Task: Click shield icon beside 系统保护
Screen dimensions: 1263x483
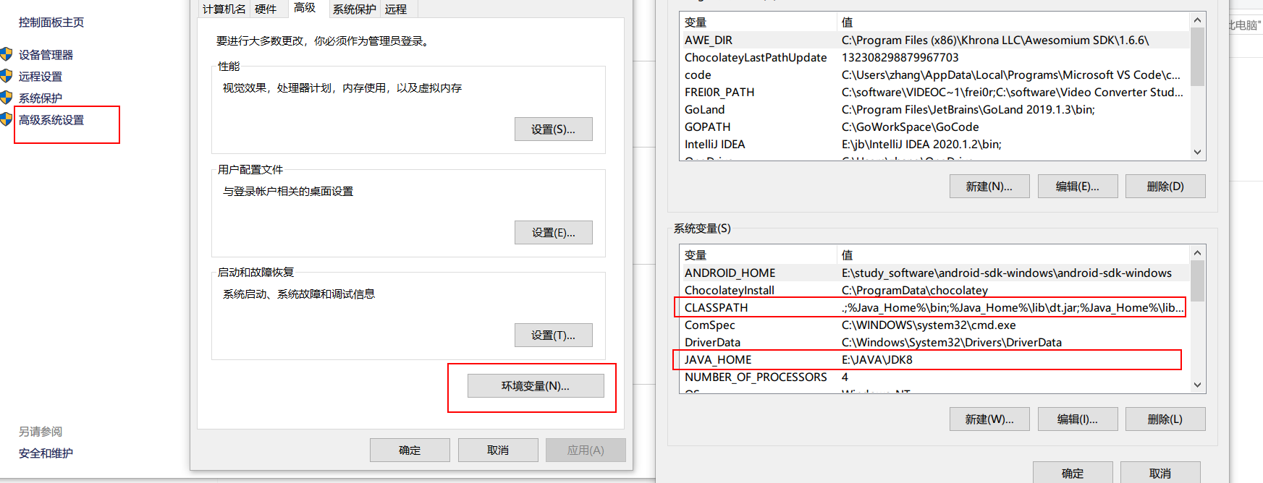Action: pyautogui.click(x=7, y=98)
